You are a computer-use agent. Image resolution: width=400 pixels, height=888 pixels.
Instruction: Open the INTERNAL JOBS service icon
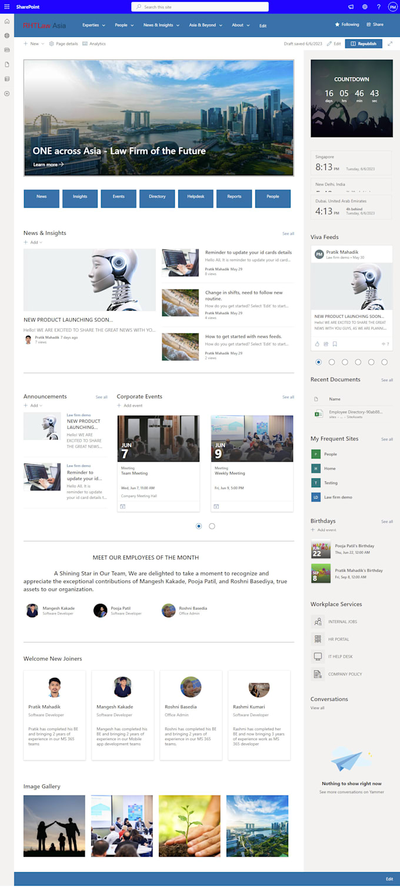[x=318, y=621]
